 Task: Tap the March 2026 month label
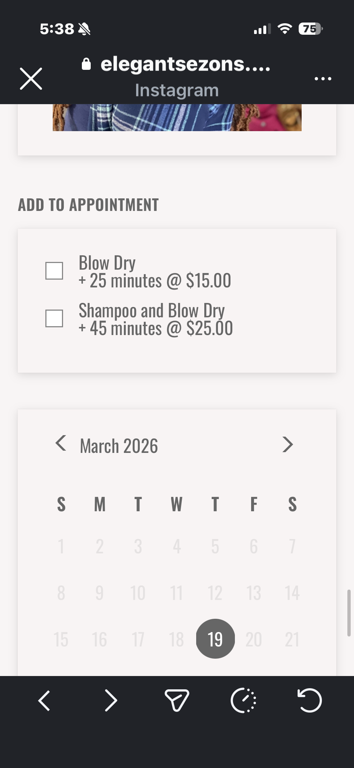119,446
